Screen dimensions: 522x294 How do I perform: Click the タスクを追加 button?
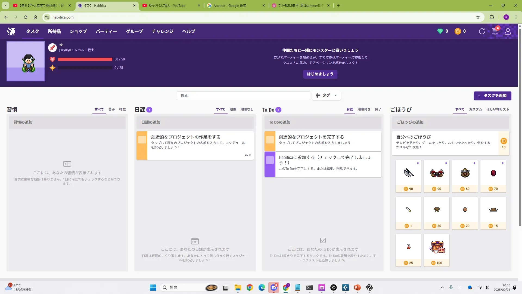coord(492,96)
